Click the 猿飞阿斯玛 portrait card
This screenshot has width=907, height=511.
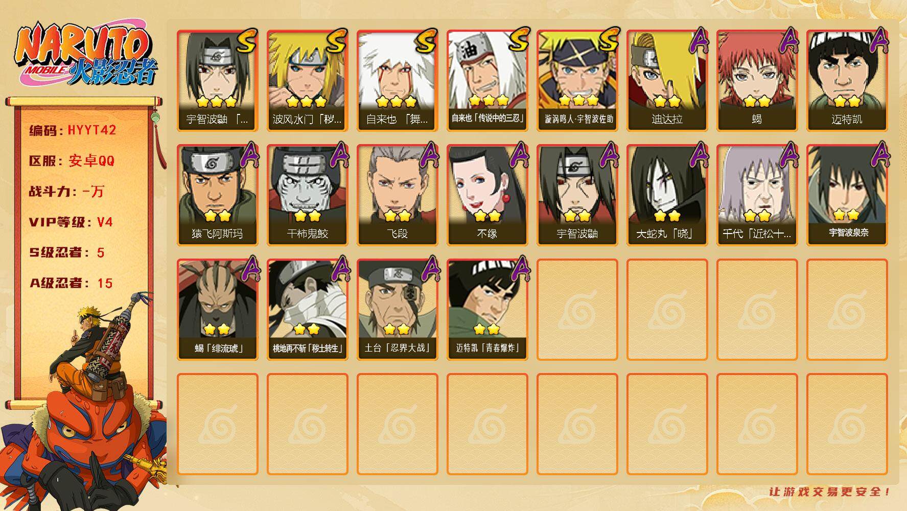(x=217, y=195)
